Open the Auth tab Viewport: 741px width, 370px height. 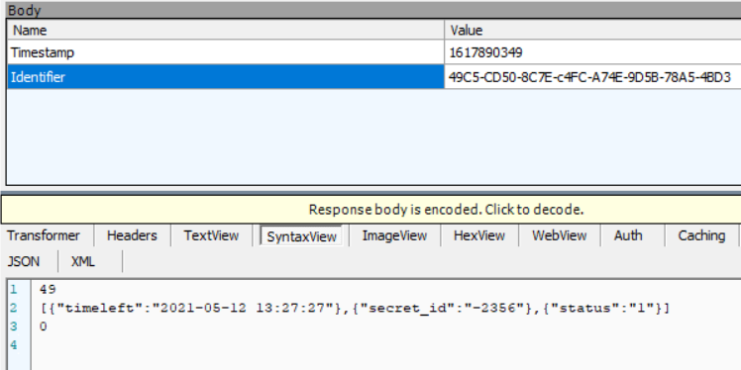[x=628, y=235]
